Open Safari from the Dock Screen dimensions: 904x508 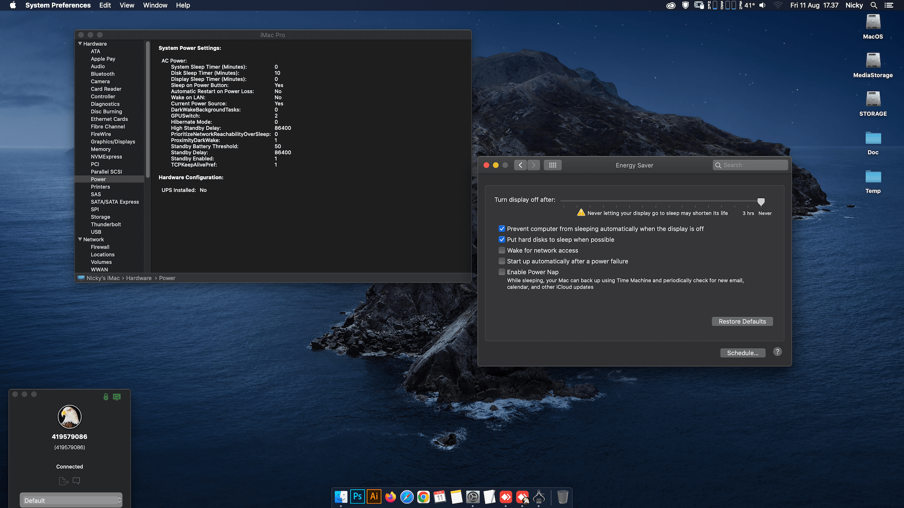[407, 497]
